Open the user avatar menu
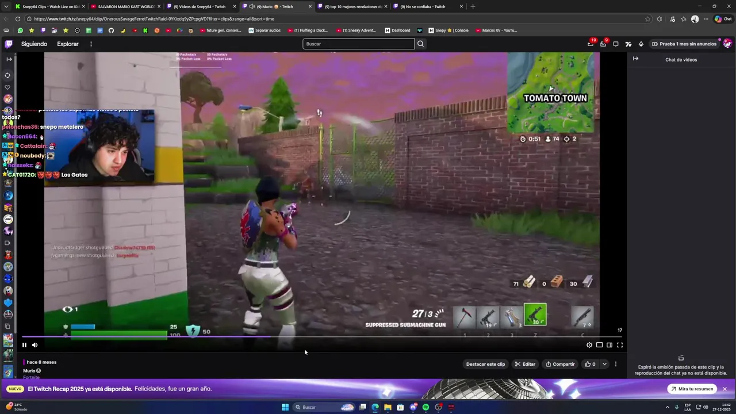736x414 pixels. (727, 44)
